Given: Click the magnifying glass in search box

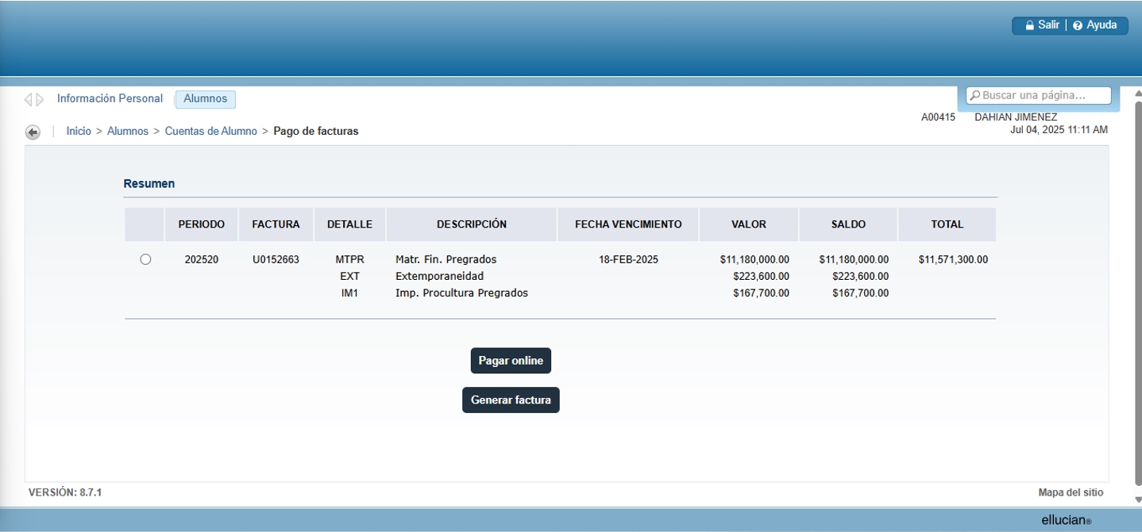Looking at the screenshot, I should (x=975, y=96).
